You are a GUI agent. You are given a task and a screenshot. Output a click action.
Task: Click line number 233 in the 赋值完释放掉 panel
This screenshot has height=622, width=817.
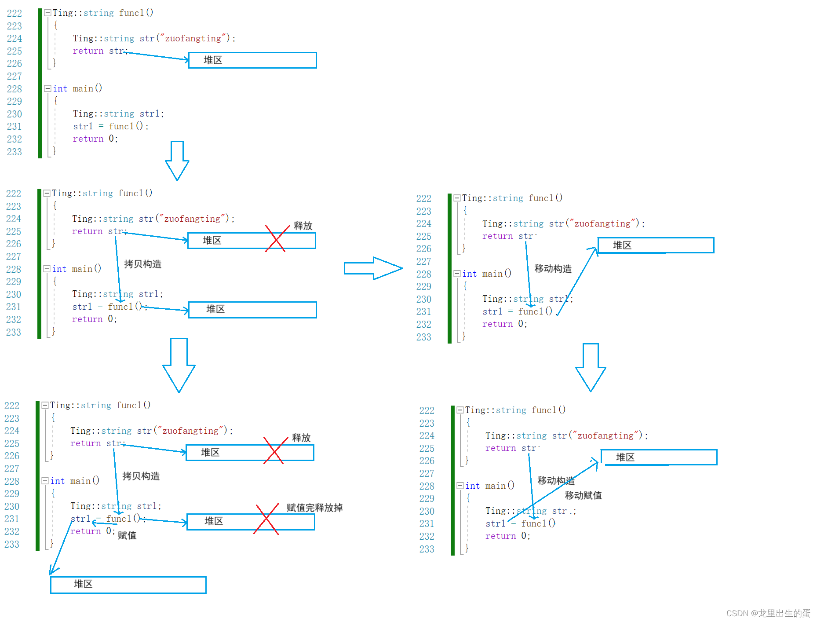click(12, 544)
